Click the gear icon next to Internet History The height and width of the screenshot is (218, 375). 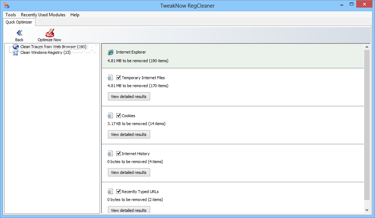tap(110, 154)
